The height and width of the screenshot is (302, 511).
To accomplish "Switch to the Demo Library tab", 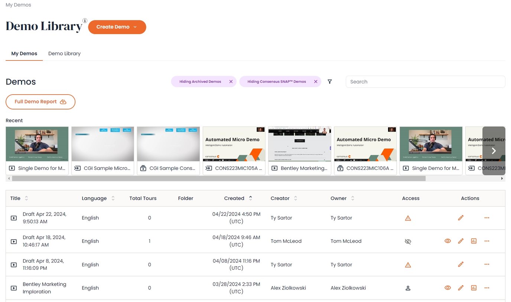I will coord(64,53).
